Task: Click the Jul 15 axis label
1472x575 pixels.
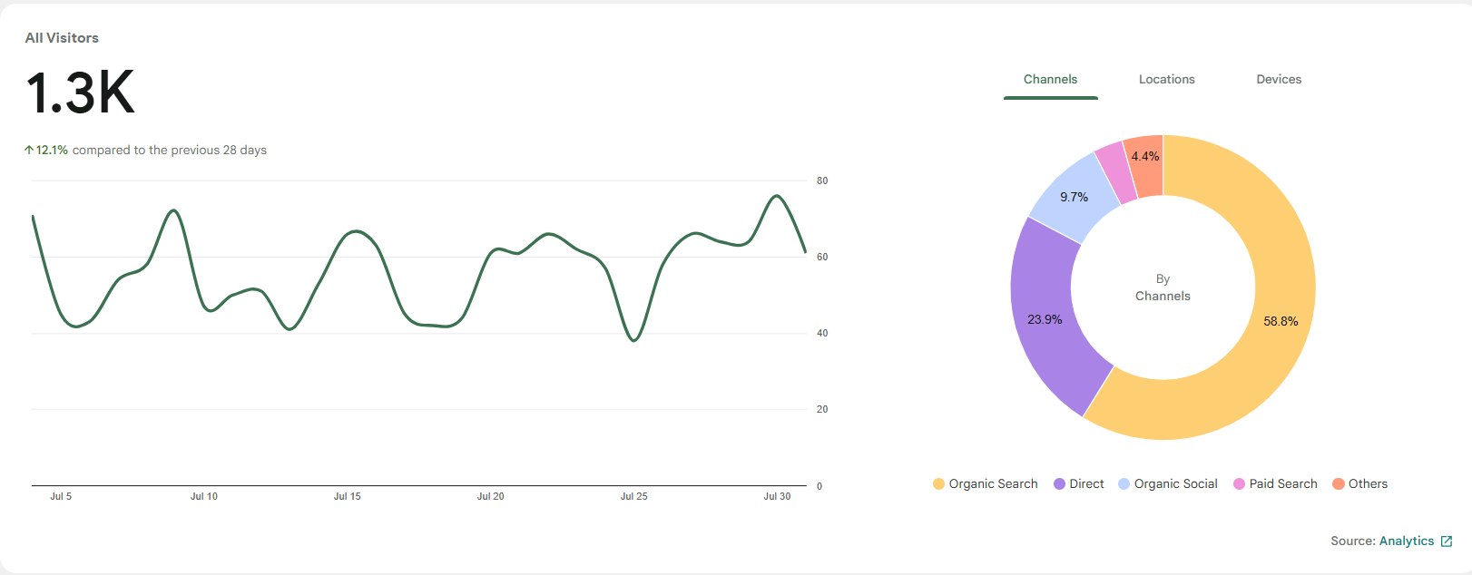Action: click(347, 497)
